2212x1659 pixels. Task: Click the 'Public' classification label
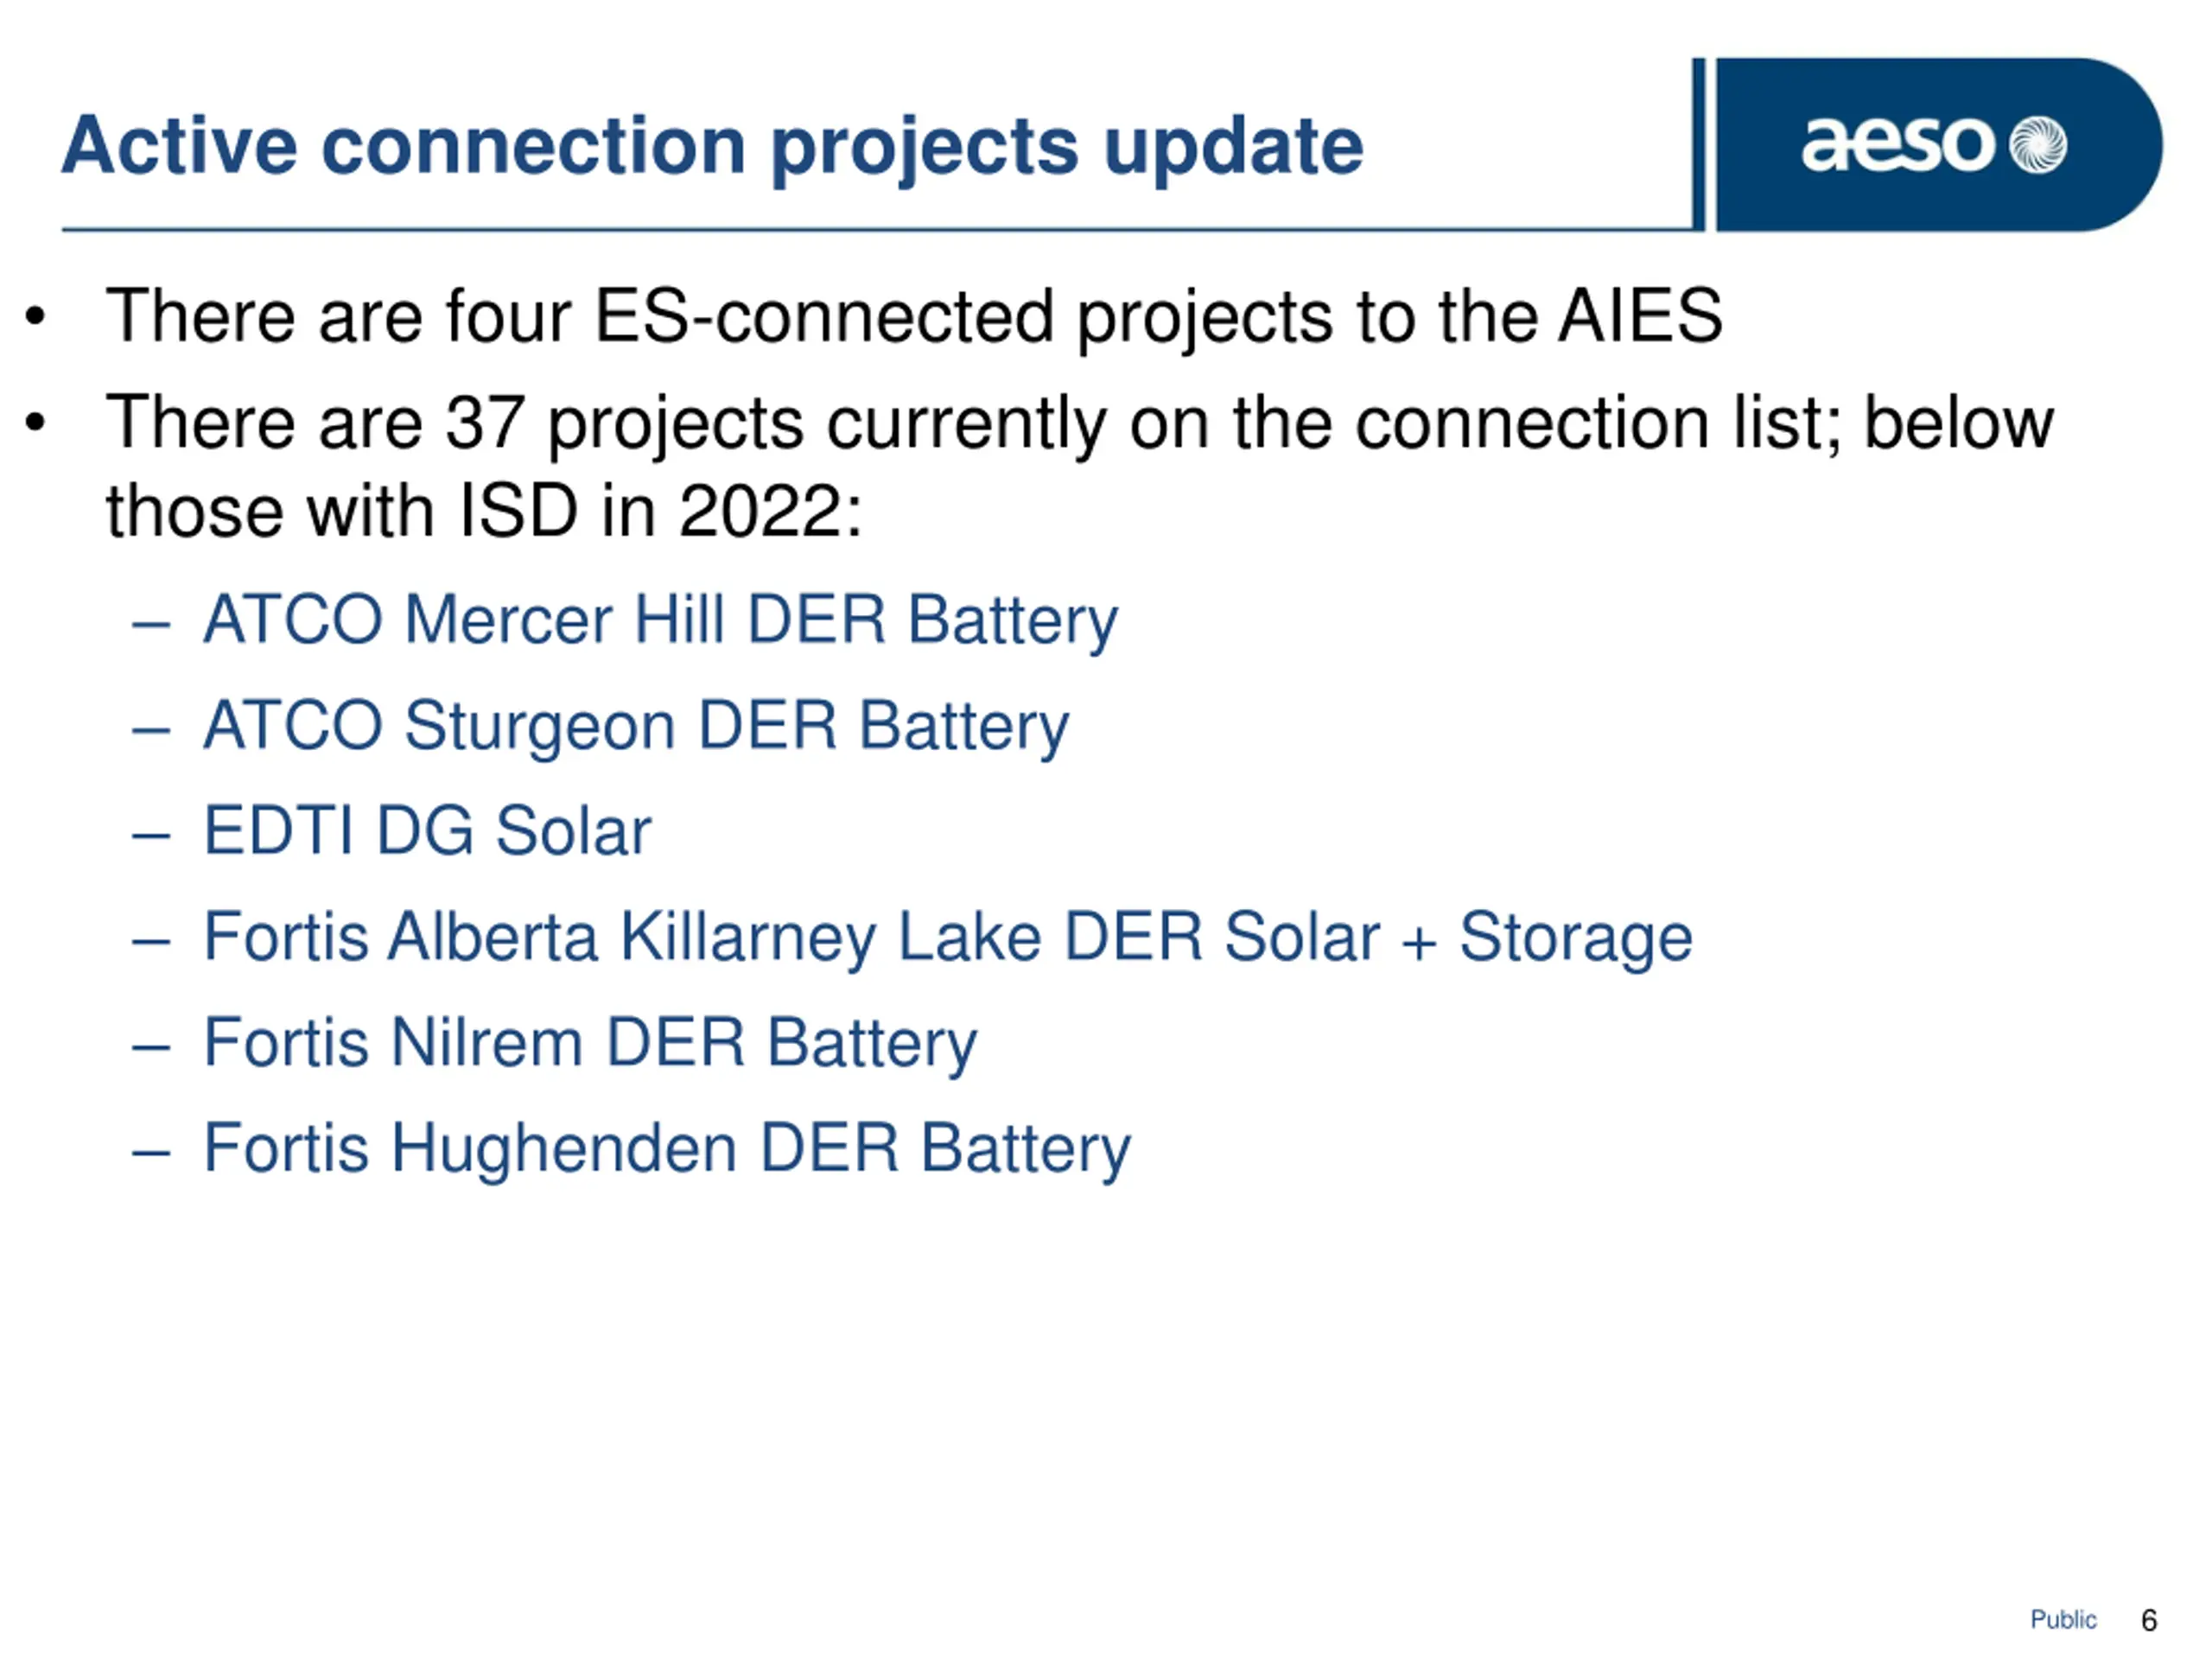click(x=2063, y=1619)
